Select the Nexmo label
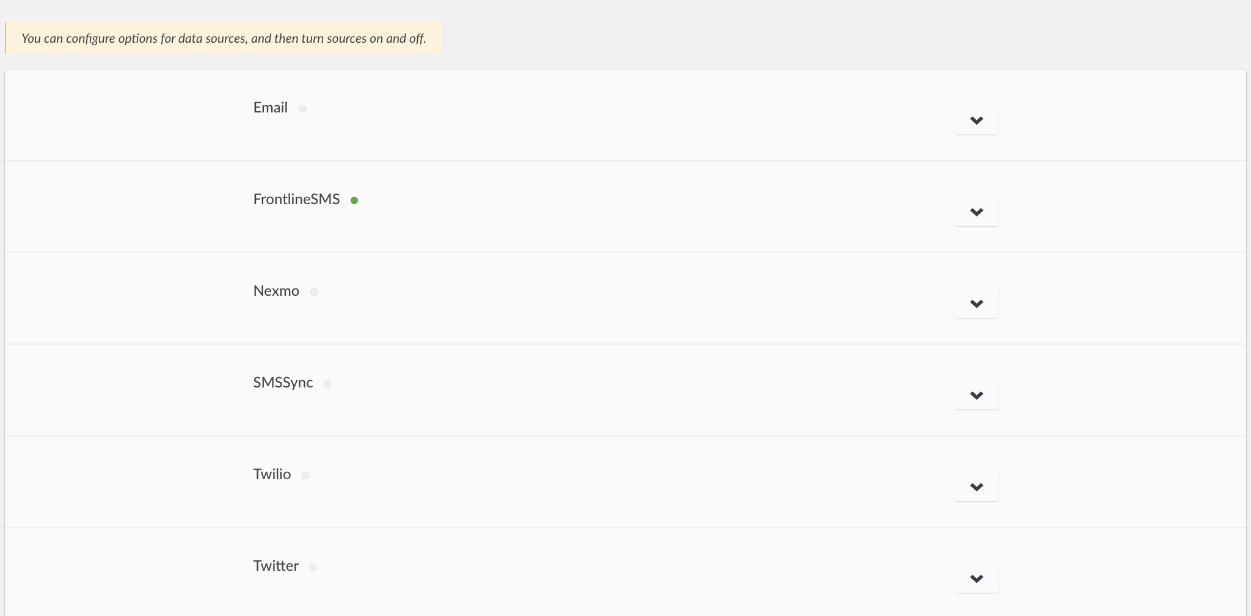 coord(276,291)
